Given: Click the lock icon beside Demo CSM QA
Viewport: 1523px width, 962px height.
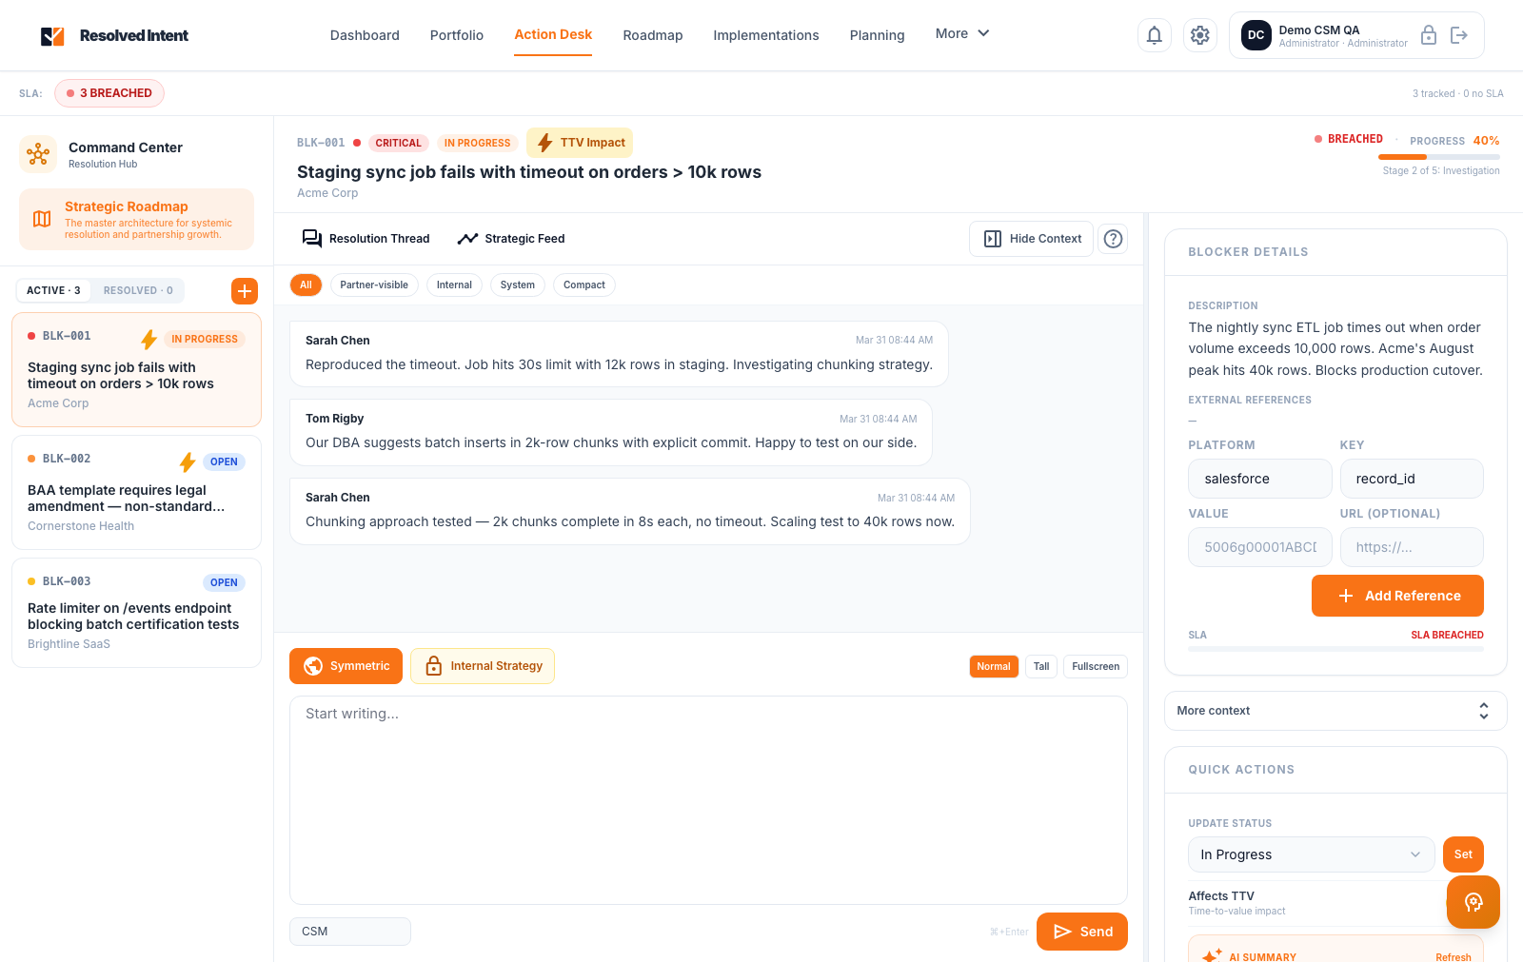Looking at the screenshot, I should (1429, 34).
